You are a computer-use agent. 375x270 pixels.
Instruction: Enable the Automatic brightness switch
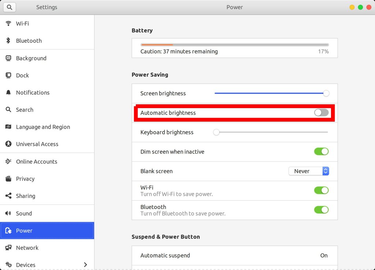click(321, 113)
